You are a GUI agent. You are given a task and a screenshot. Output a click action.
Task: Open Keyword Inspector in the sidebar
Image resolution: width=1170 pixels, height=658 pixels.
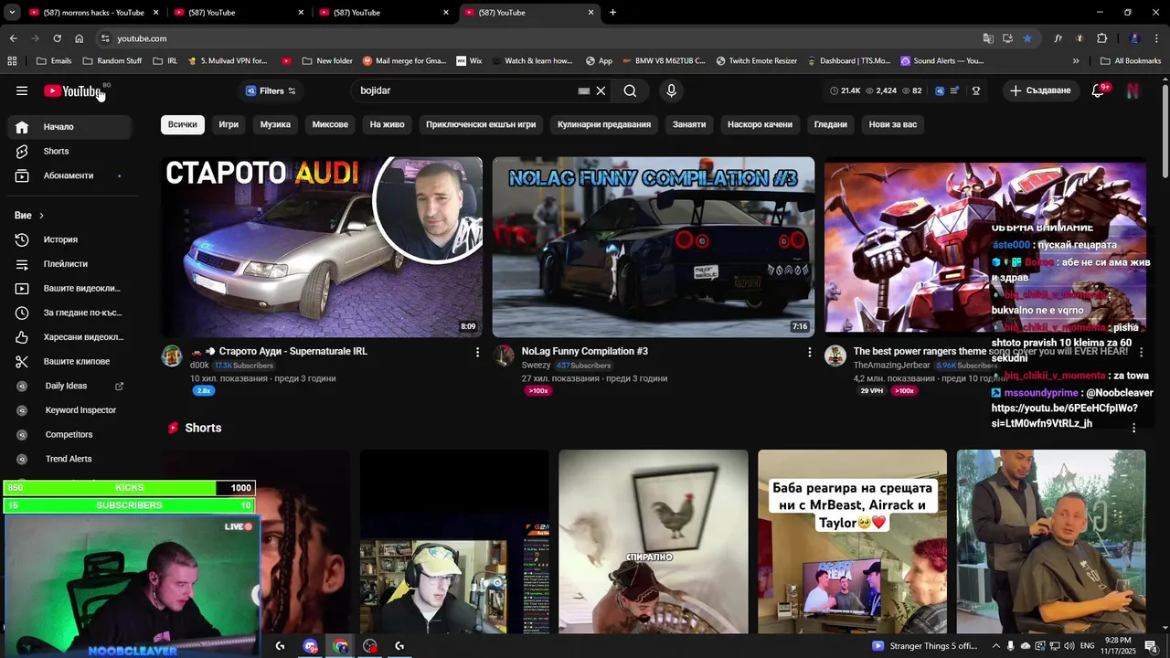tap(69, 410)
